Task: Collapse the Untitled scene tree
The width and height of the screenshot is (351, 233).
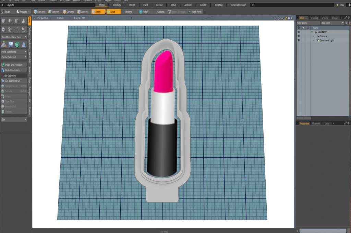Action: [312, 32]
